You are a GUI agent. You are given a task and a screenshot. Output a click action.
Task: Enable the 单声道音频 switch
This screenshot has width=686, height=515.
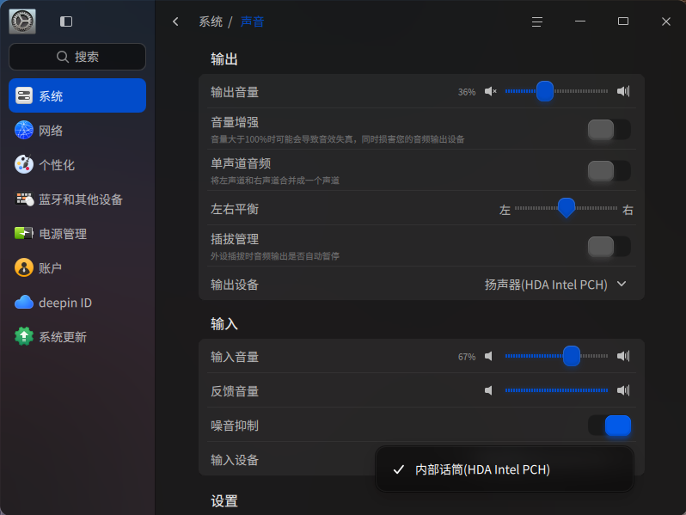coord(609,170)
